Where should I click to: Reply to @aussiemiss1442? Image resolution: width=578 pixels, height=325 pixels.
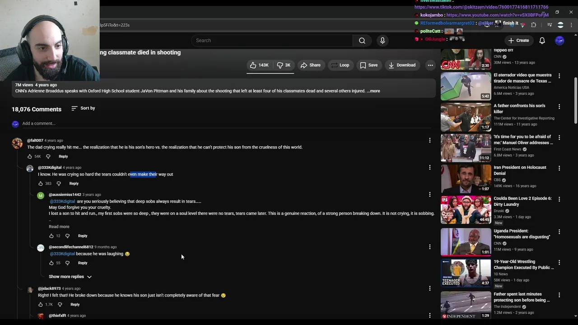tap(83, 236)
